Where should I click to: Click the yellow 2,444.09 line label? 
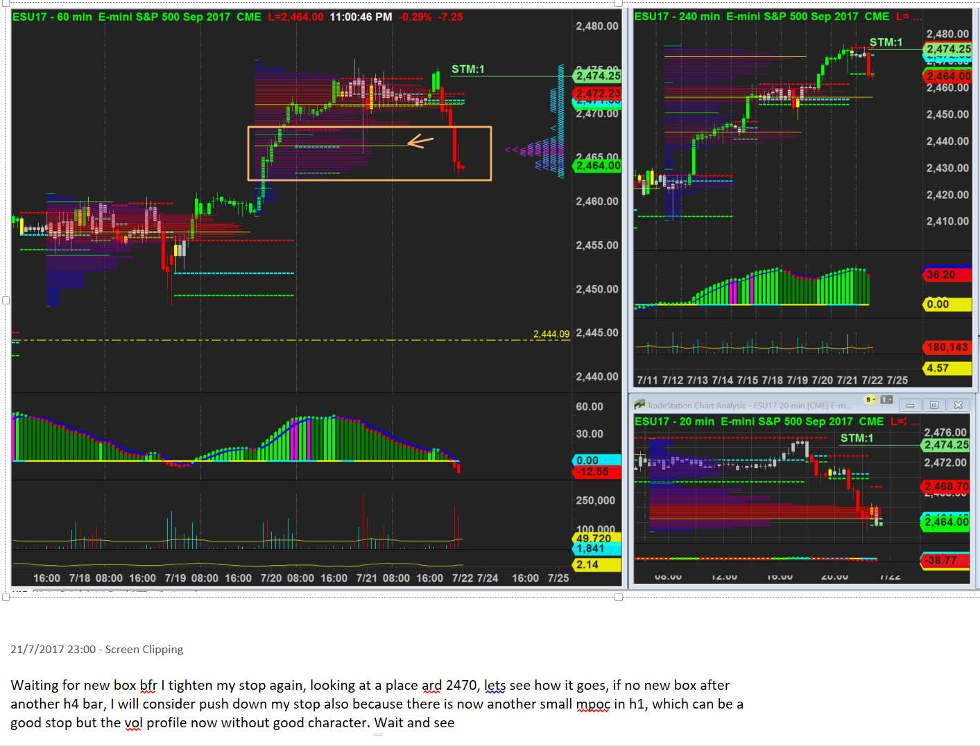coord(551,334)
